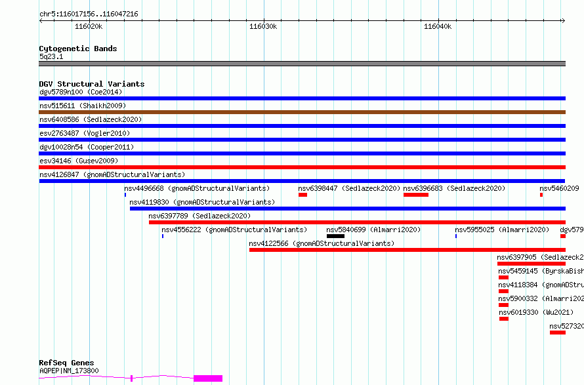Click the nsv4118384 variant label

541,285
